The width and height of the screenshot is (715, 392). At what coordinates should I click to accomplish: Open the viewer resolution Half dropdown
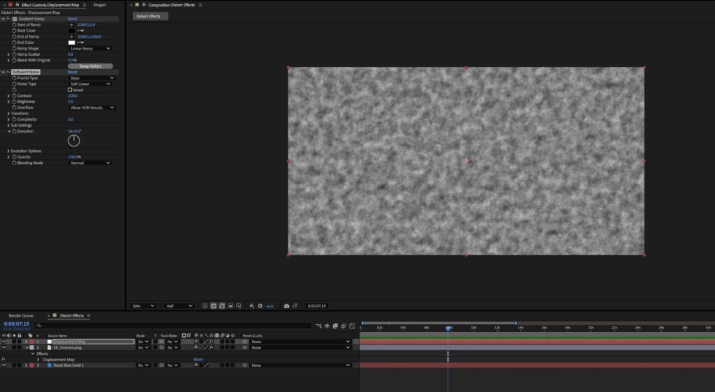tap(179, 306)
